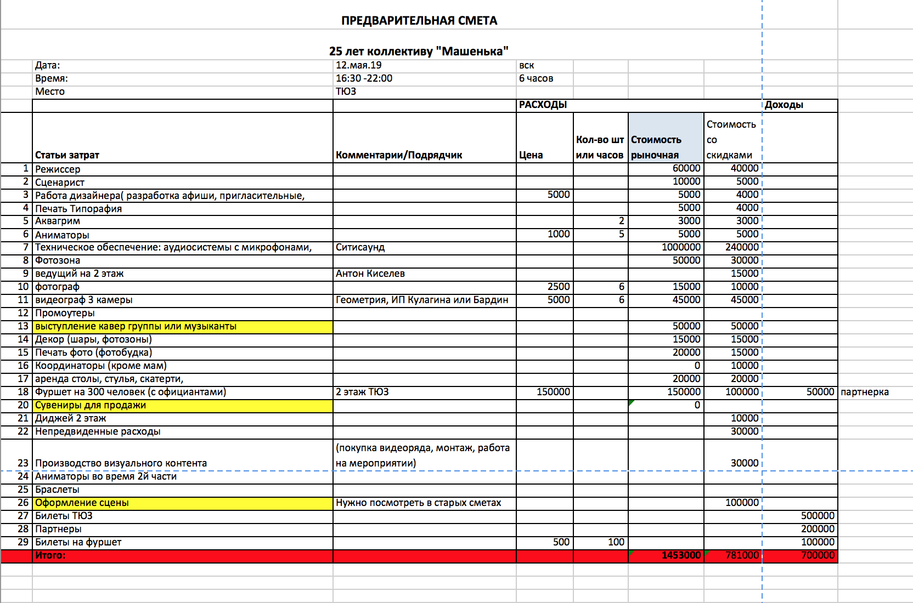
Task: Click 'Фуршет на 300 человек' cell
Action: pyautogui.click(x=183, y=392)
